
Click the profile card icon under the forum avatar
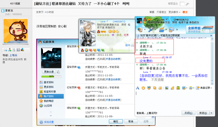click(18, 50)
